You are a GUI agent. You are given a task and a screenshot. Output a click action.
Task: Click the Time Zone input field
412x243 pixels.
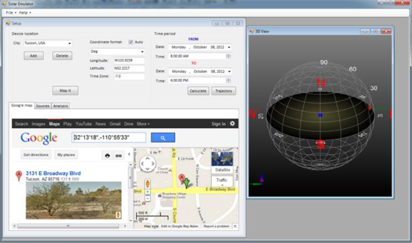pyautogui.click(x=129, y=76)
